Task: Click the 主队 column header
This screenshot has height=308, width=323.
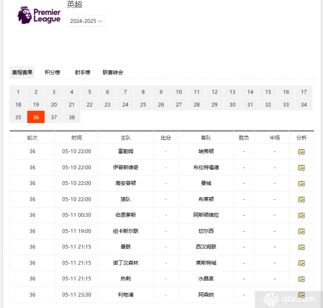Action: coord(126,137)
